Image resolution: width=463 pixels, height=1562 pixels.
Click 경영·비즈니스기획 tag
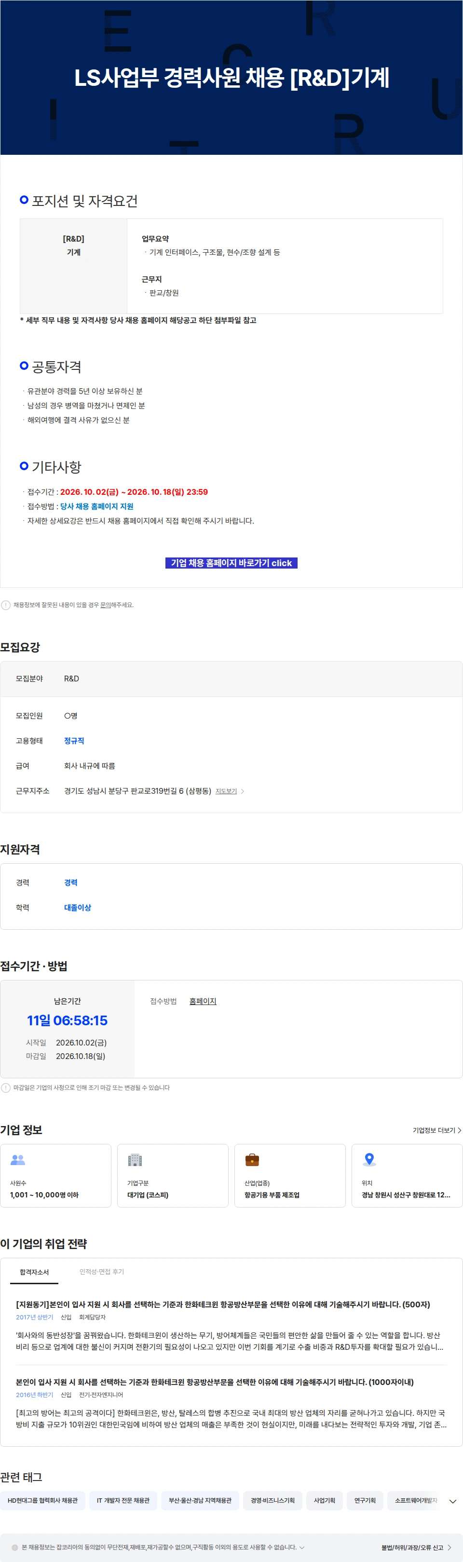point(272,1500)
